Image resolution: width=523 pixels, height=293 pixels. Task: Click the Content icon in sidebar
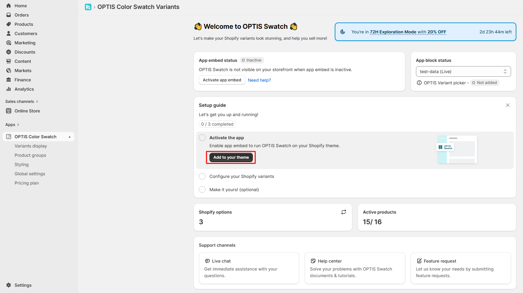pos(9,61)
